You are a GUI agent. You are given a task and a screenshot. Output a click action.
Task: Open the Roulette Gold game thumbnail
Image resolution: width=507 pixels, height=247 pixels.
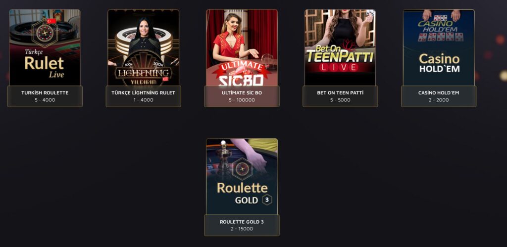coord(242,177)
